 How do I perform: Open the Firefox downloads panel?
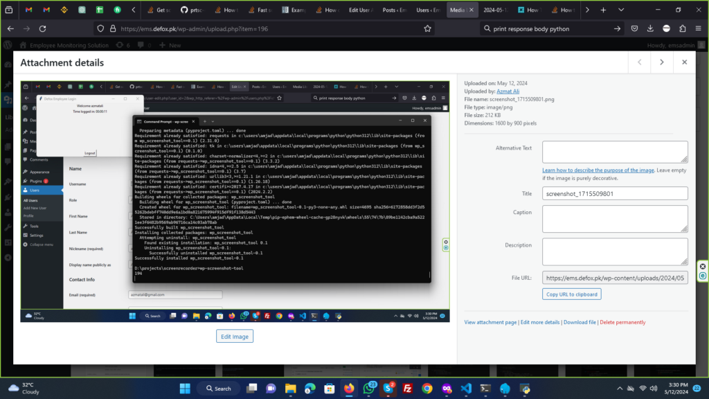650,28
